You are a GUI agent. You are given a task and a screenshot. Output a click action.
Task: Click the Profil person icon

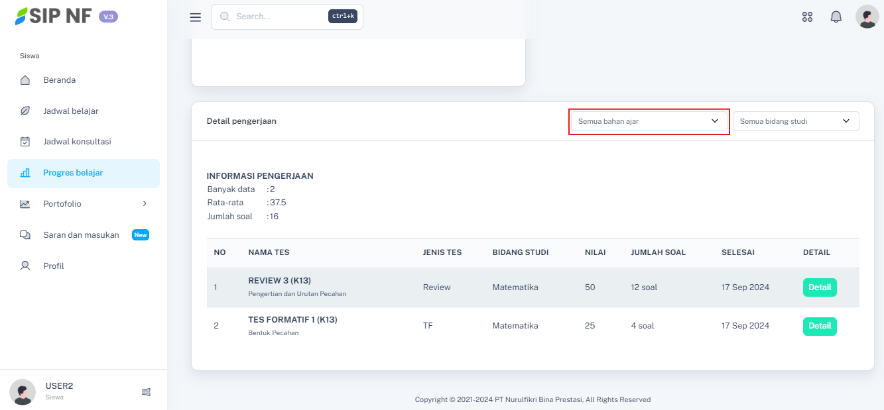coord(25,266)
